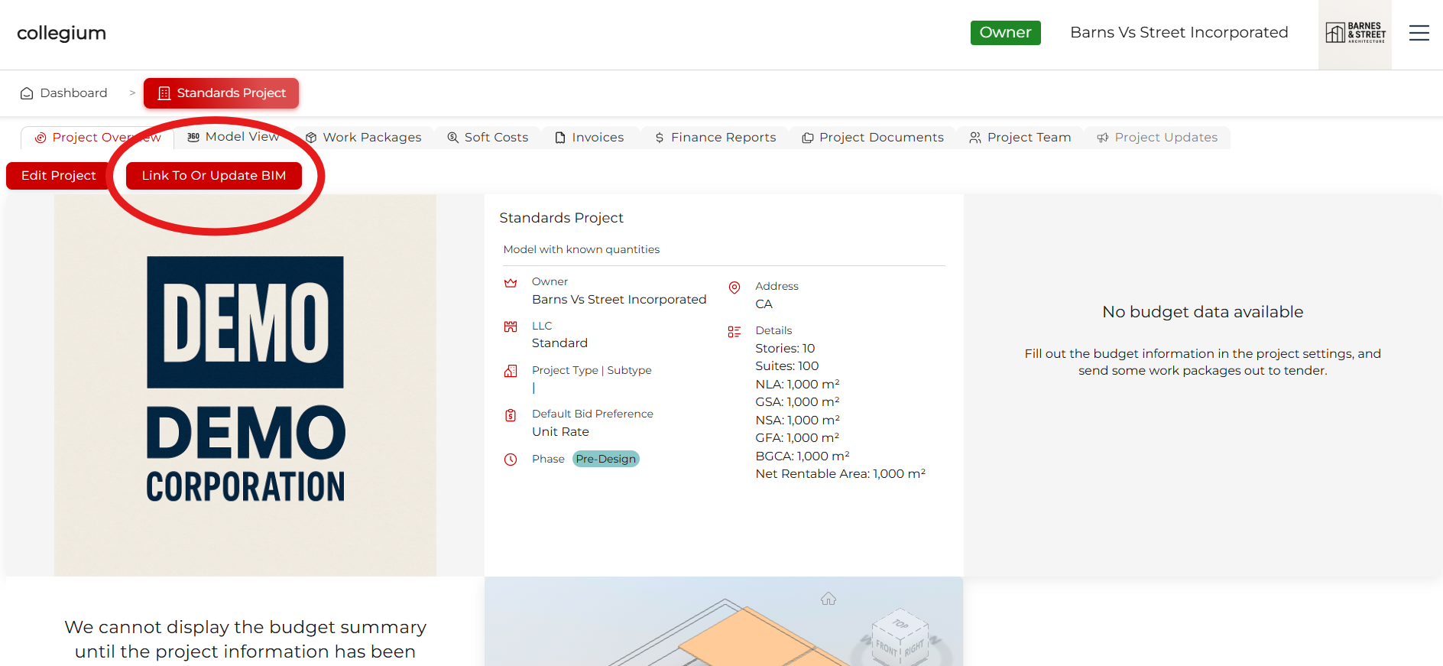This screenshot has height=666, width=1443.
Task: Click the clipboard icon next to Default Bid Preference
Action: tap(511, 415)
